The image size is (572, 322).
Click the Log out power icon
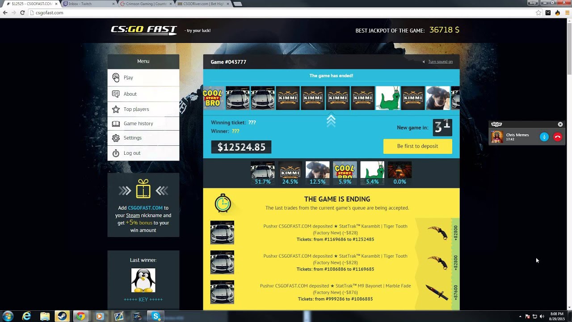[116, 153]
